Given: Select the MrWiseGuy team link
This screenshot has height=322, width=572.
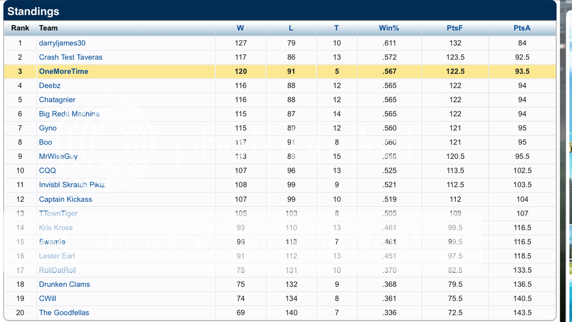Looking at the screenshot, I should click(58, 157).
